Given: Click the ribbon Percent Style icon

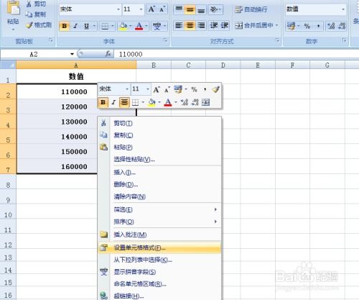Looking at the screenshot, I should pos(307,26).
